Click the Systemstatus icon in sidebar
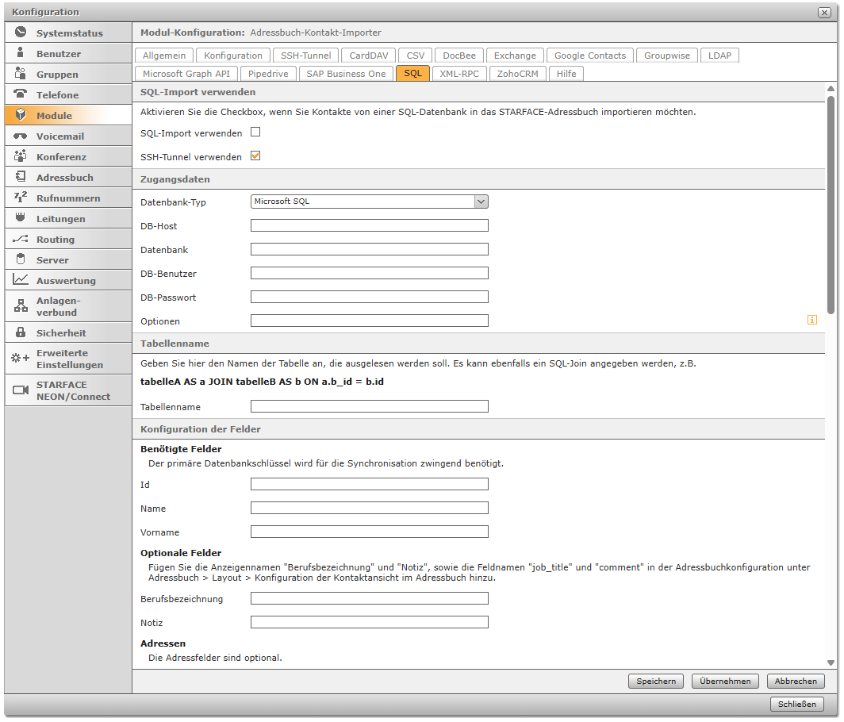Image resolution: width=844 pixels, height=722 pixels. tap(21, 33)
